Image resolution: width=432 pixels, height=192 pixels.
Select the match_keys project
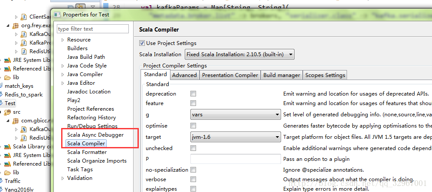point(19,86)
